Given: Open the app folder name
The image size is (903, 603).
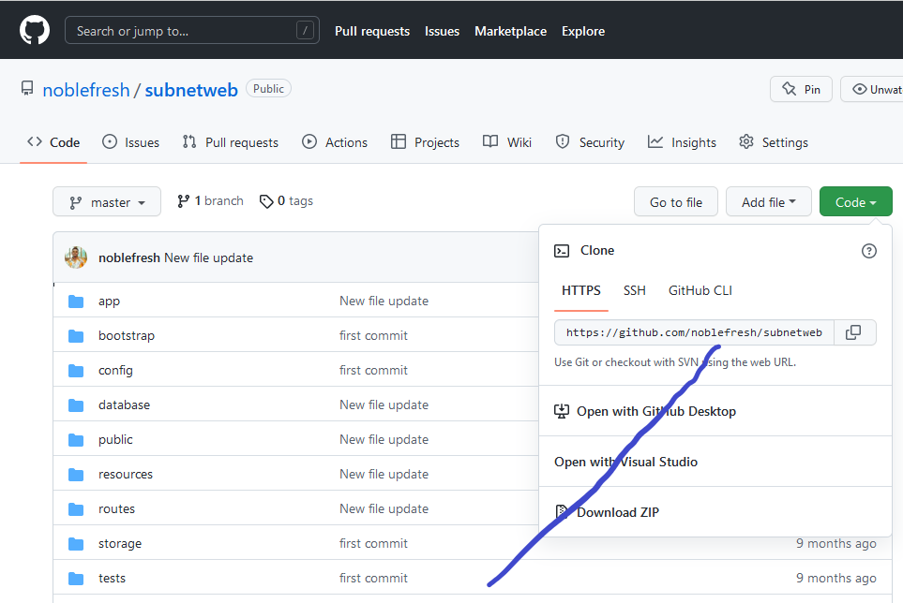Looking at the screenshot, I should tap(109, 301).
